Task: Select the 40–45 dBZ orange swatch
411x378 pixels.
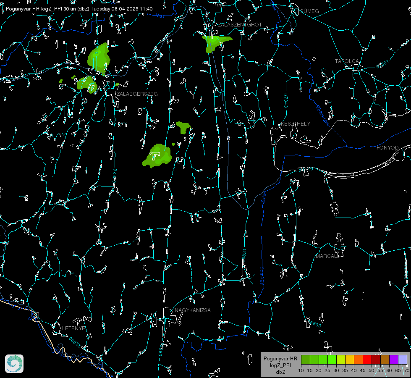Action: coord(359,360)
